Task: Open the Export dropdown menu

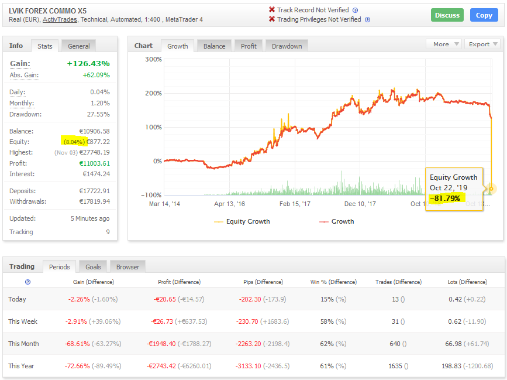Action: (x=482, y=44)
